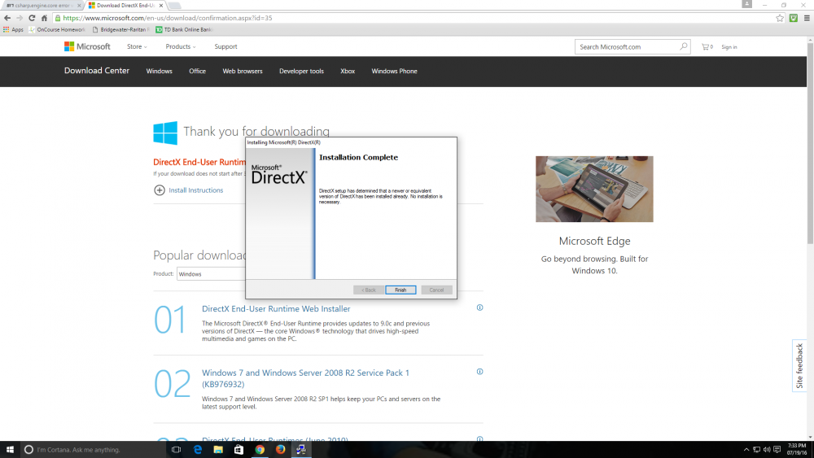Screen dimensions: 814x458
Task: Click the Finish button in DirectX installer
Action: tap(400, 290)
